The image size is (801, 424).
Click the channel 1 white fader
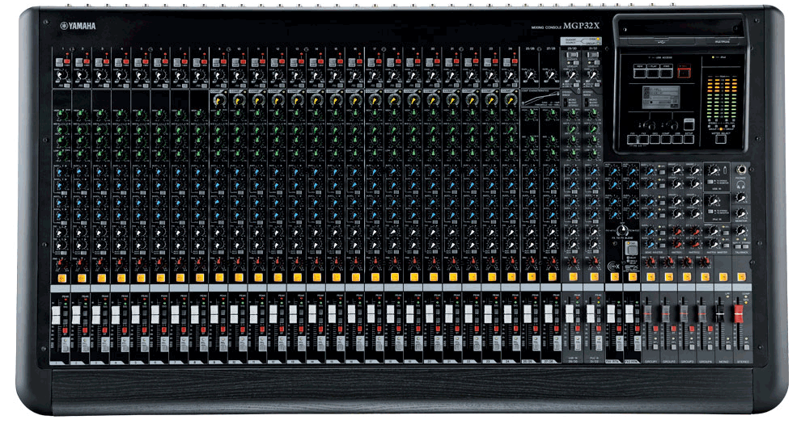coord(56,315)
